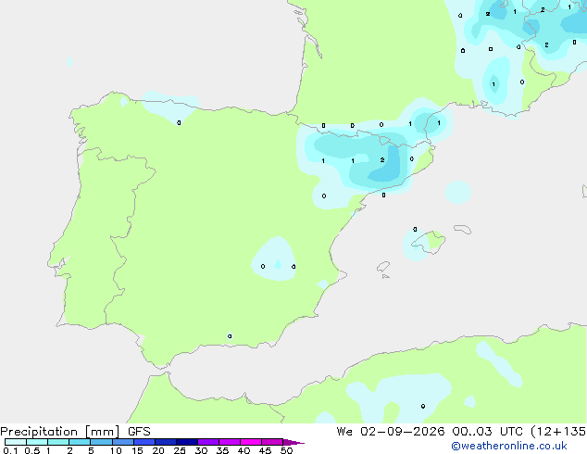Screen dimensions: 587x454
Task: Click the 5 to 10 mm legend swatch
Action: [101, 442]
